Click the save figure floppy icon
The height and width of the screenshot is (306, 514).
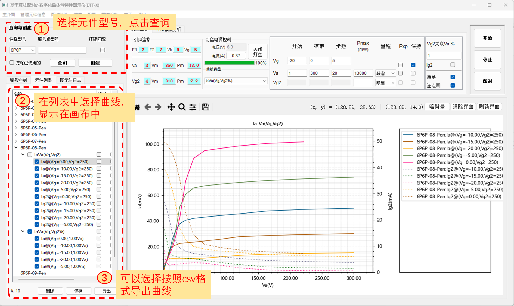(x=206, y=107)
